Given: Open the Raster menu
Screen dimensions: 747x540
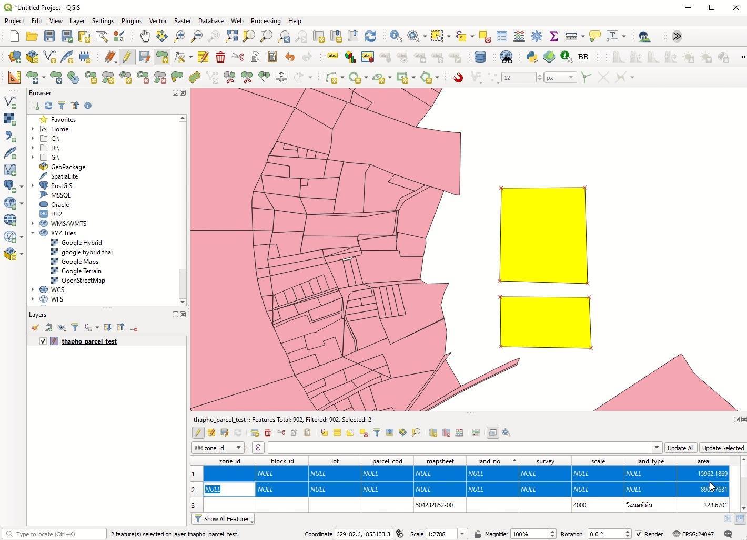Looking at the screenshot, I should coord(183,21).
